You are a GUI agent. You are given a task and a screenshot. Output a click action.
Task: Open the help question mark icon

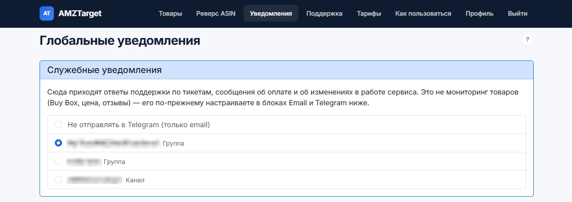[528, 39]
